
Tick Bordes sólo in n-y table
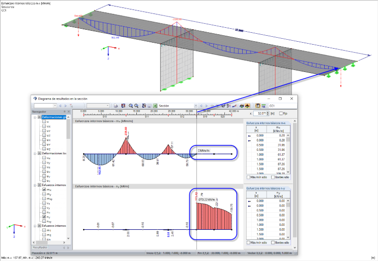pyautogui.click(x=273, y=243)
